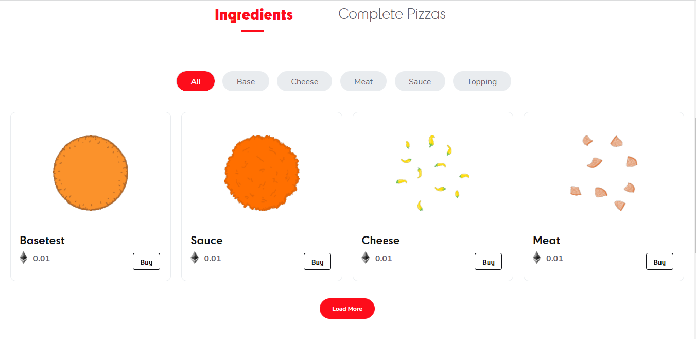
Task: Filter ingredients by Cheese
Action: tap(304, 81)
